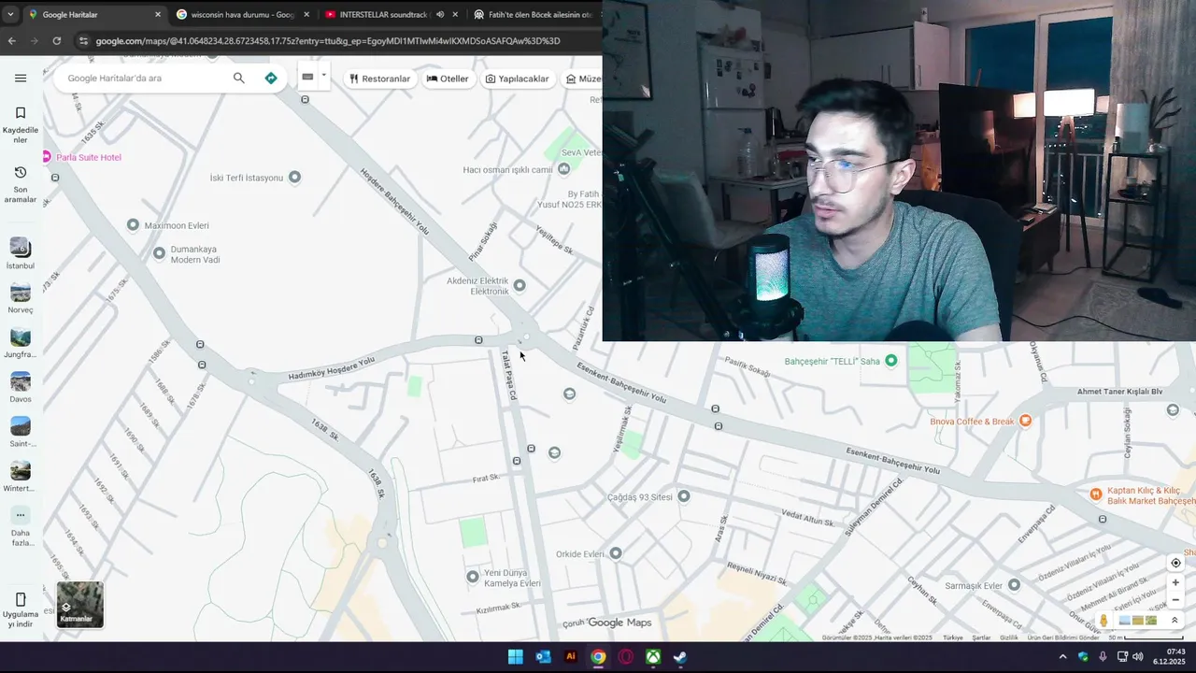The width and height of the screenshot is (1196, 673).
Task: Select the Davos recent place thumbnail
Action: point(21,381)
